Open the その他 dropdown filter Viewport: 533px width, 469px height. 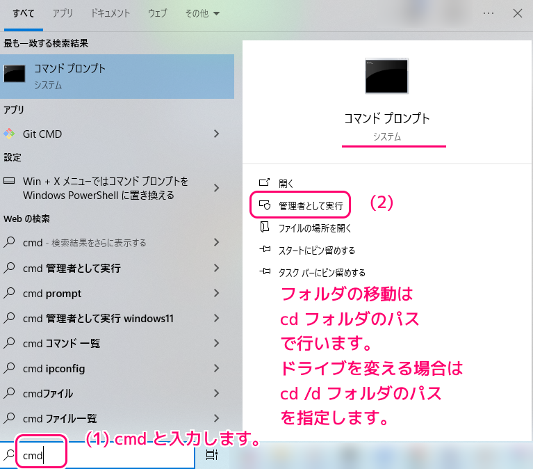pos(202,13)
